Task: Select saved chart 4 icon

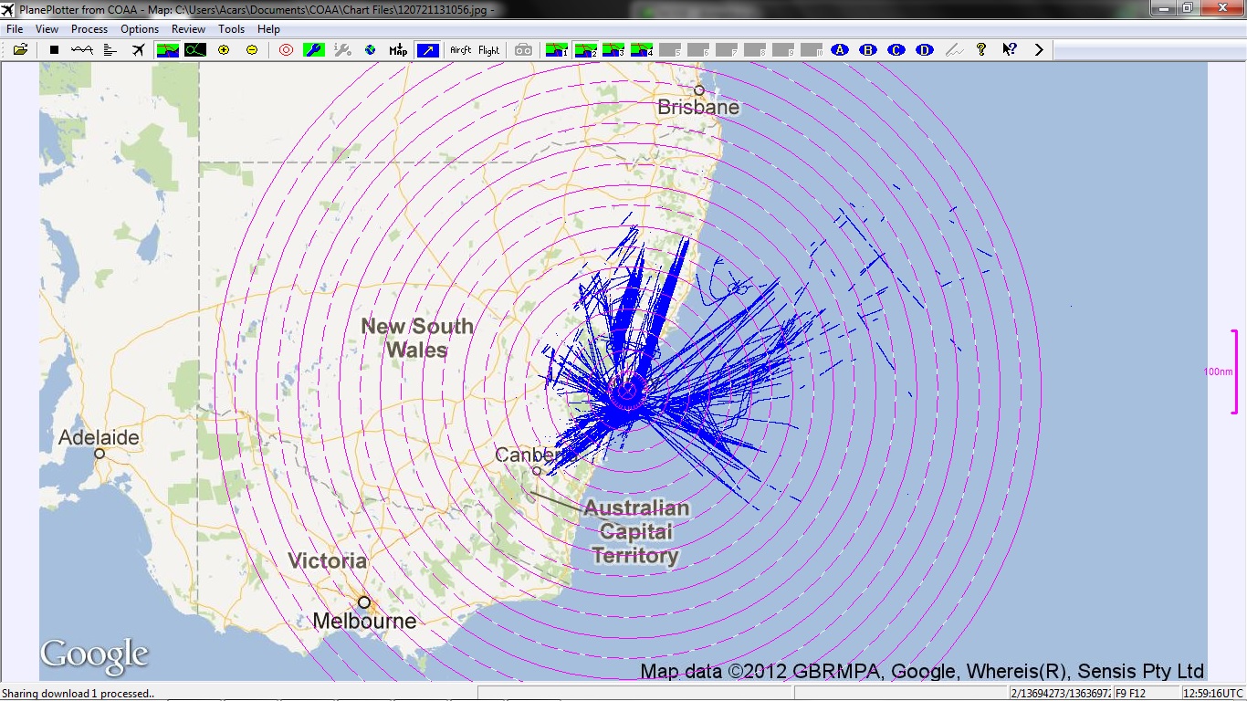Action: [642, 50]
